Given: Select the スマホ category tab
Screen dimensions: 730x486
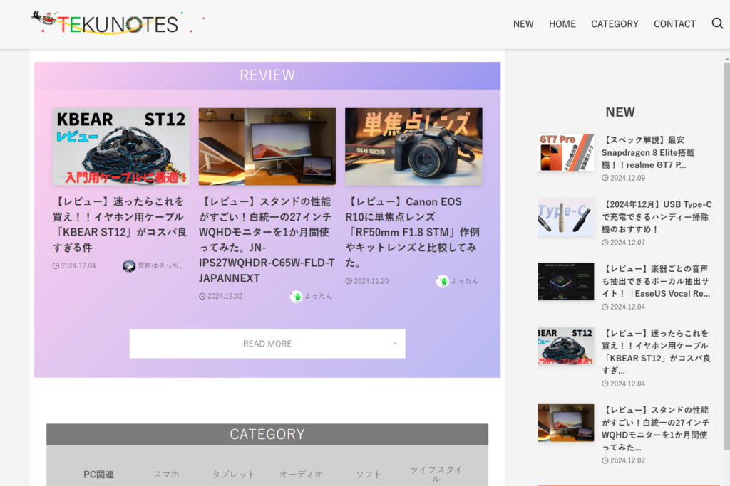Looking at the screenshot, I should click(166, 475).
